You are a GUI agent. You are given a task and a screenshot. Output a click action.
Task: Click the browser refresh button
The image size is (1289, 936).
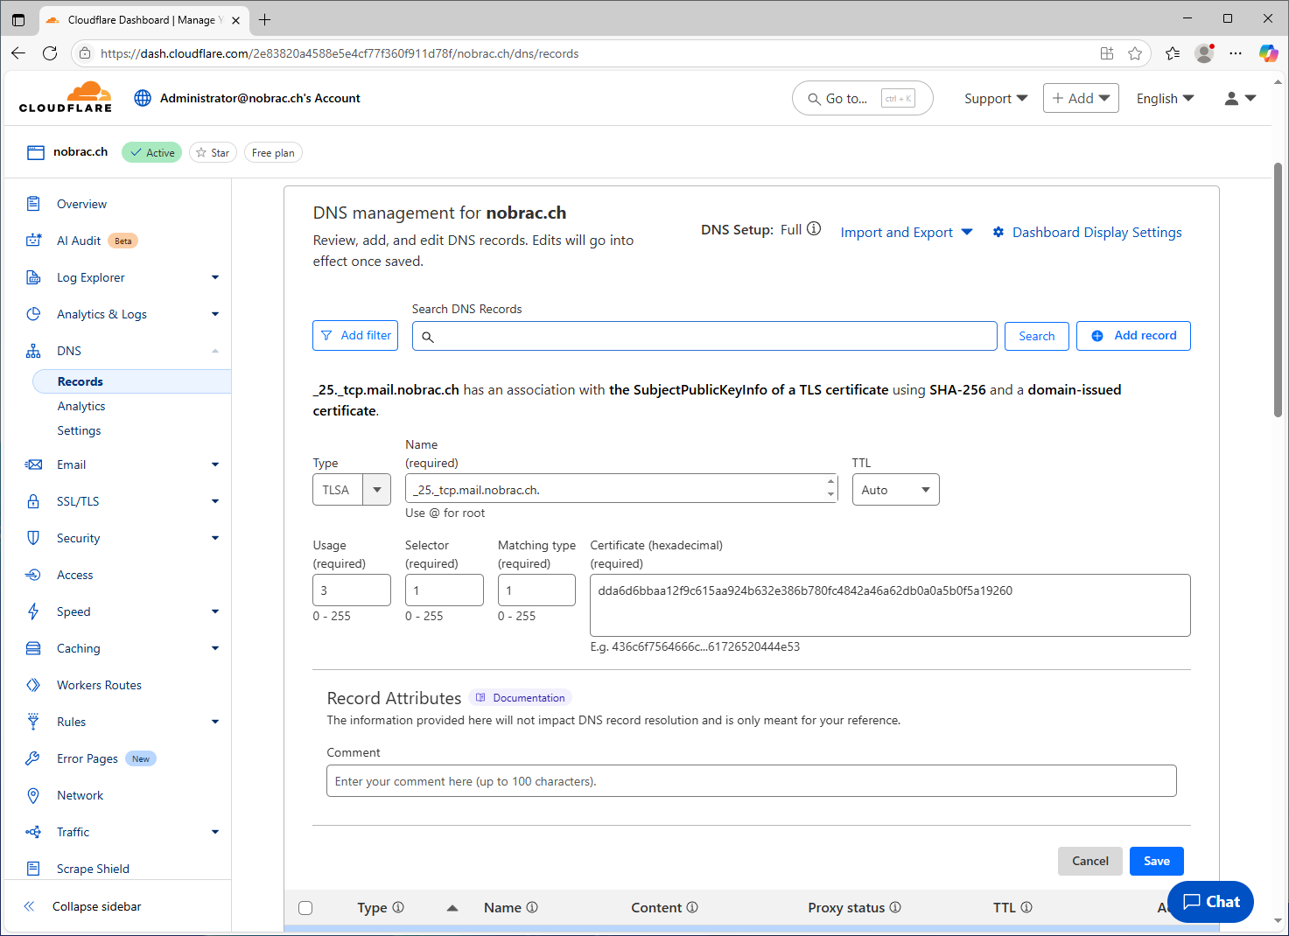[50, 53]
